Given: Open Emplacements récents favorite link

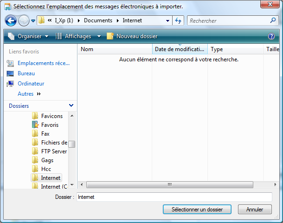Looking at the screenshot, I should point(44,63).
